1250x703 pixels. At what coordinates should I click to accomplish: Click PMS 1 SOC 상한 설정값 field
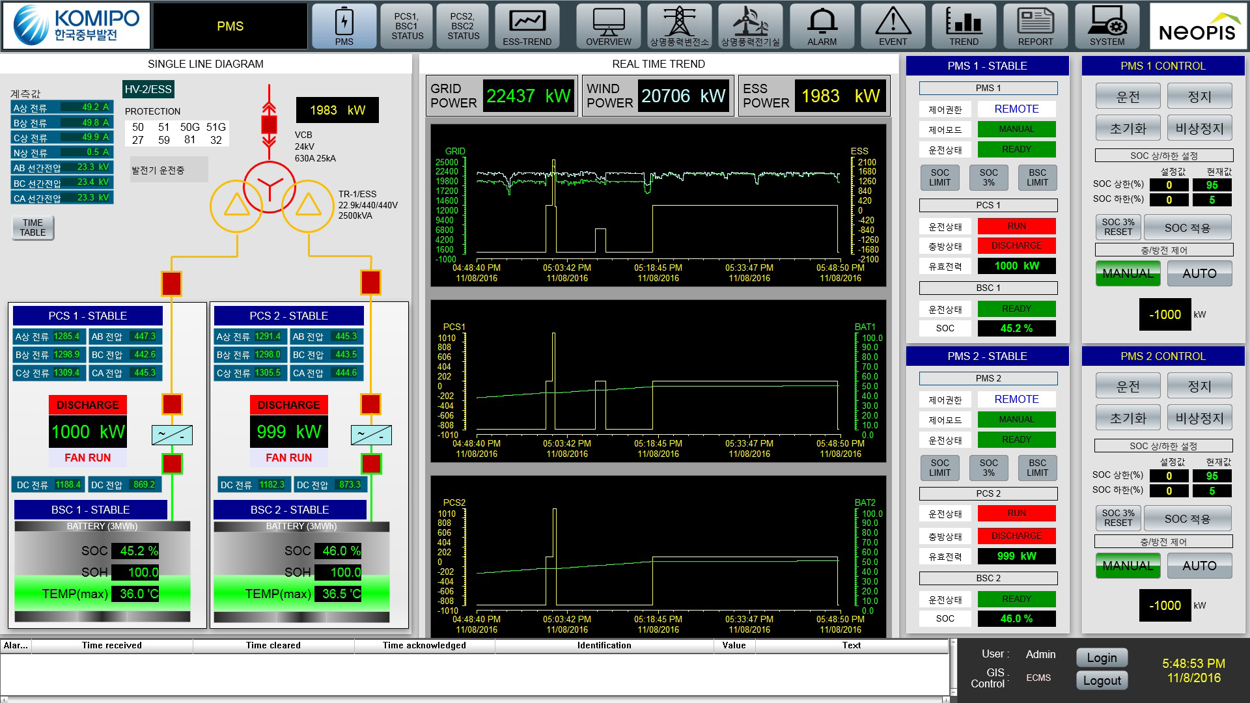[1169, 185]
